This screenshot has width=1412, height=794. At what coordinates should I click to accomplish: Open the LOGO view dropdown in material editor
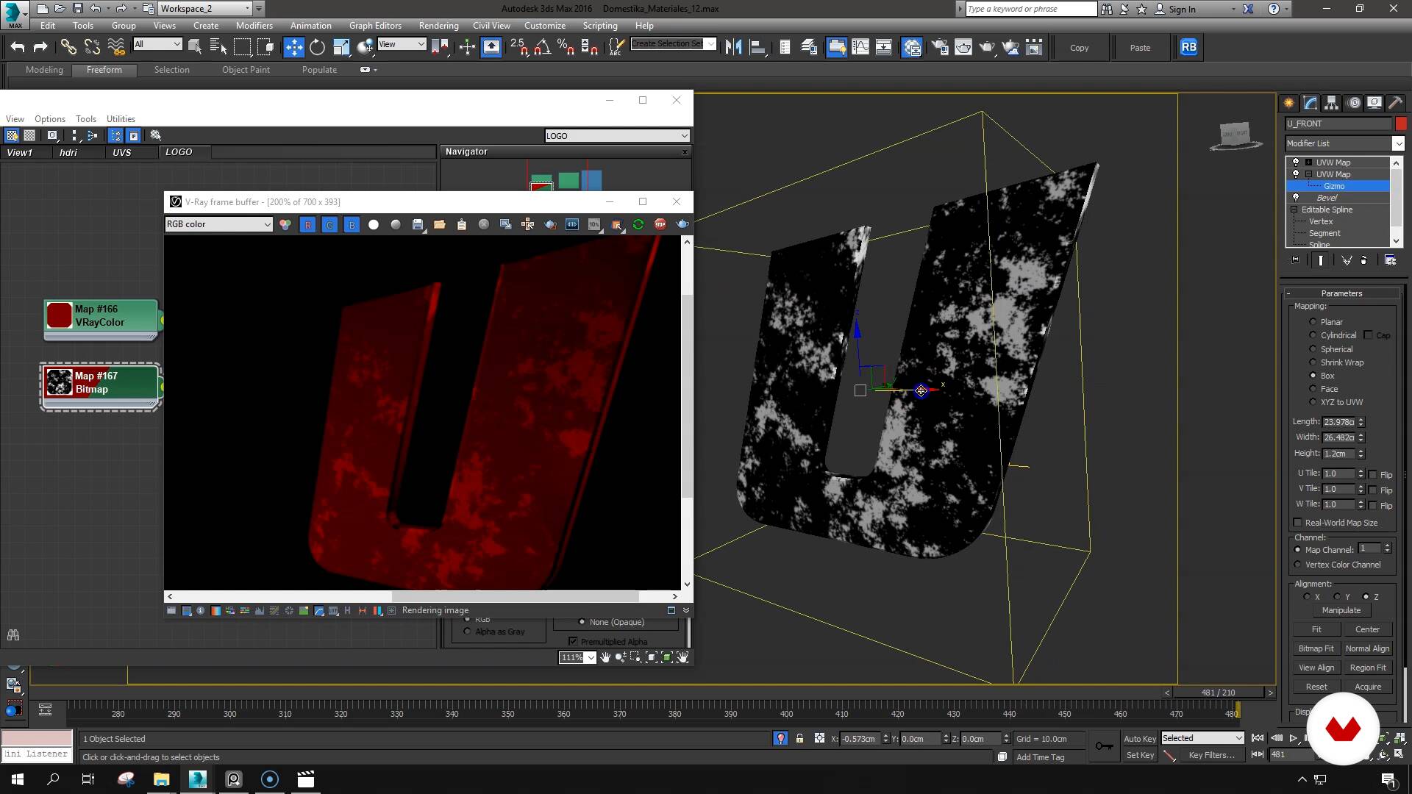click(617, 135)
